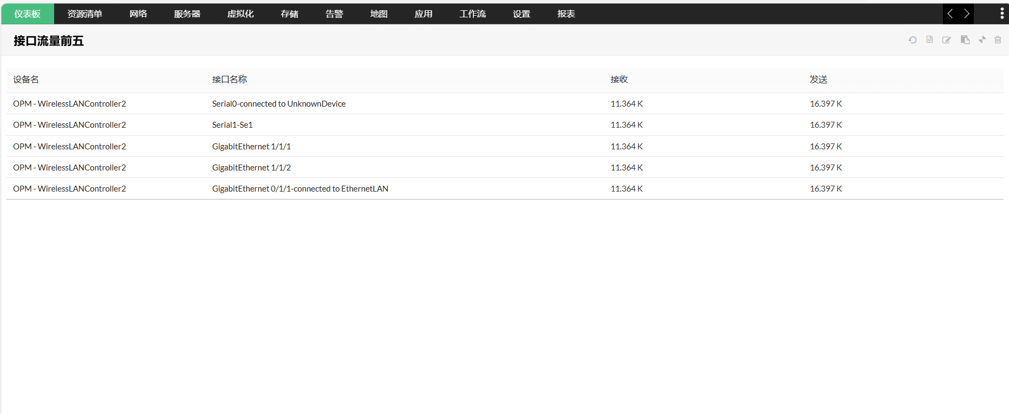This screenshot has height=414, width=1009.
Task: Open the 告警 menu
Action: tap(334, 14)
